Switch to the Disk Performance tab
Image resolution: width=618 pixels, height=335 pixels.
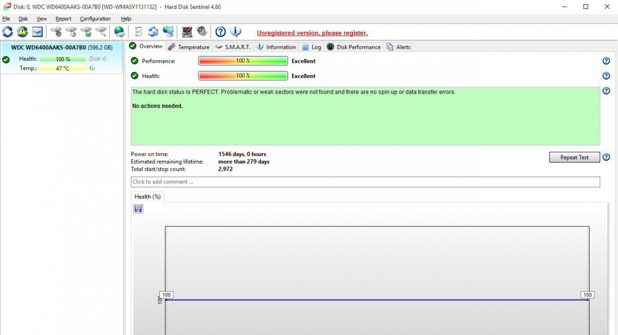353,47
